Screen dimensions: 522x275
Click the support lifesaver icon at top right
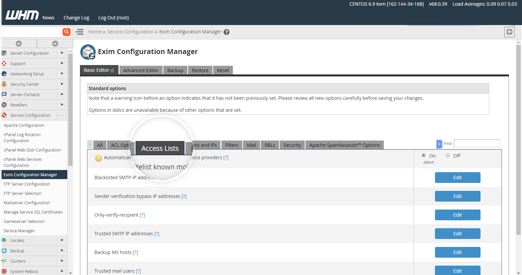pyautogui.click(x=509, y=32)
